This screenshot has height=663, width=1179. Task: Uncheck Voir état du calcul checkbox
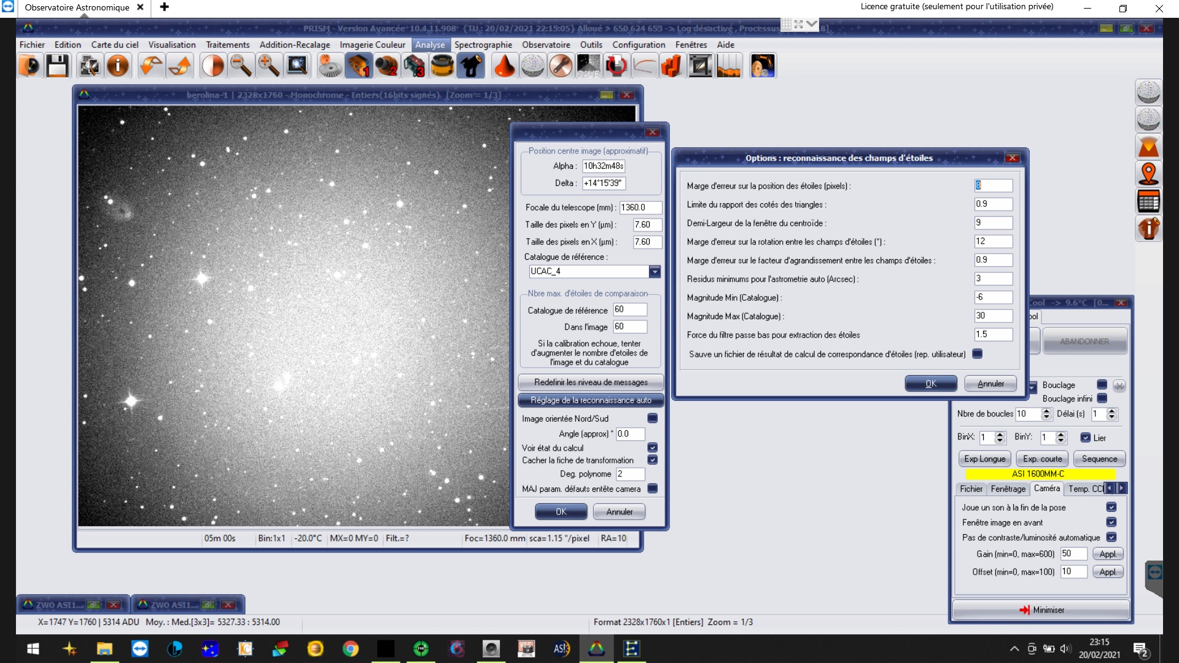[652, 448]
